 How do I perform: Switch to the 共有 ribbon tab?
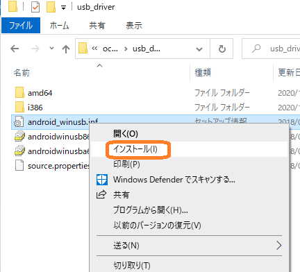tap(97, 26)
